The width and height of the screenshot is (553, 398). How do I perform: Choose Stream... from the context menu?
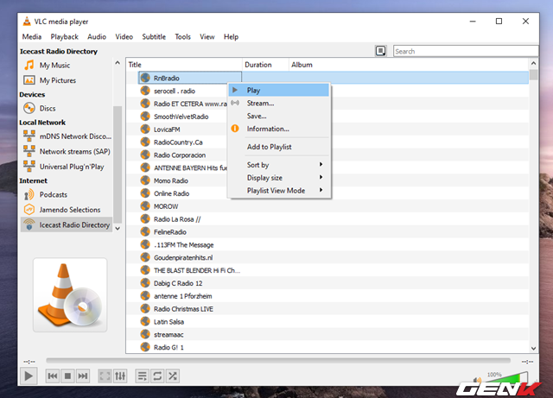[279, 104]
